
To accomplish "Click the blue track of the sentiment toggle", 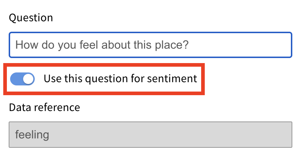I will point(16,79).
